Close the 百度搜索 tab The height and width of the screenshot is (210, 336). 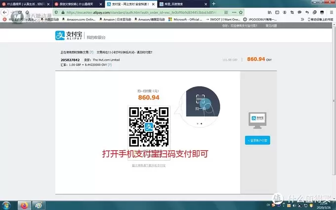point(206,4)
